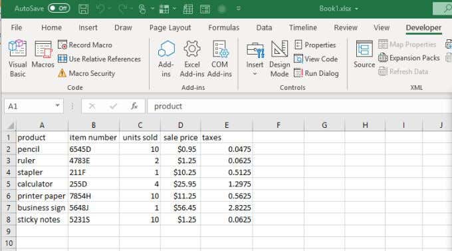This screenshot has height=251, width=452.
Task: Open Macro Security settings
Action: [x=86, y=73]
